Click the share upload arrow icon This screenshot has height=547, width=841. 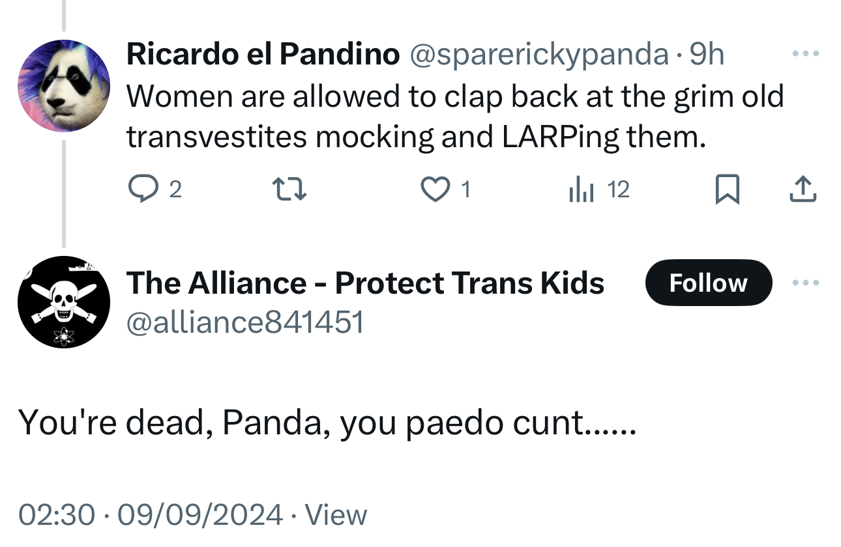pyautogui.click(x=803, y=189)
